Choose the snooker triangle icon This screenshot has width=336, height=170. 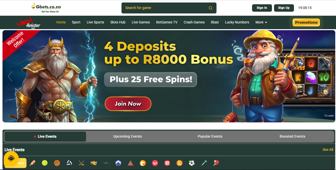pyautogui.click(x=130, y=163)
